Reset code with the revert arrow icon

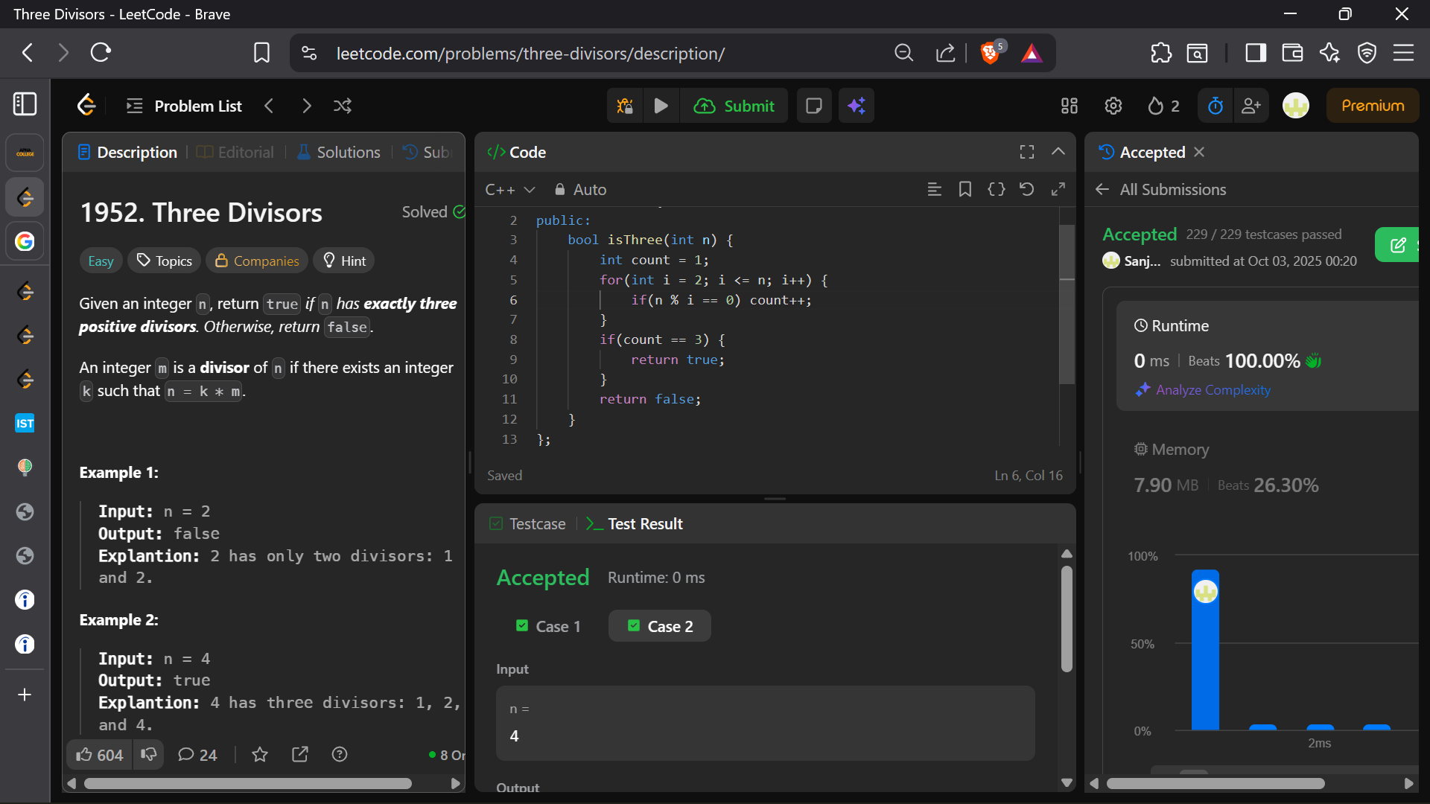tap(1026, 189)
